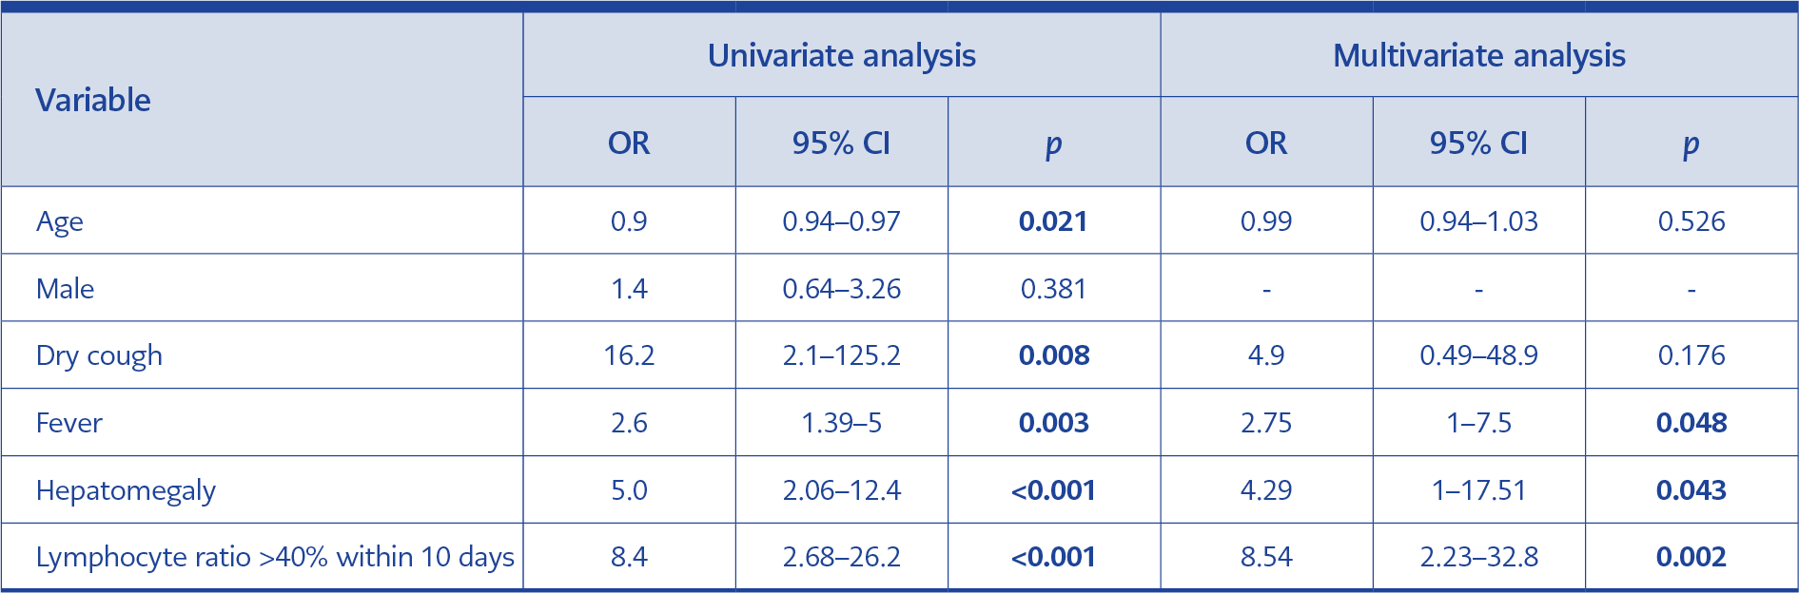Click the univariate p column header
The image size is (1799, 593).
(x=1053, y=143)
